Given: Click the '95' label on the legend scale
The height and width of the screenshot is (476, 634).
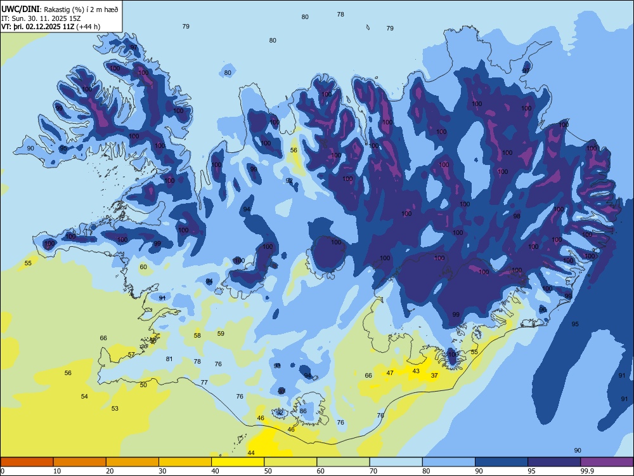Looking at the screenshot, I should pyautogui.click(x=531, y=471).
